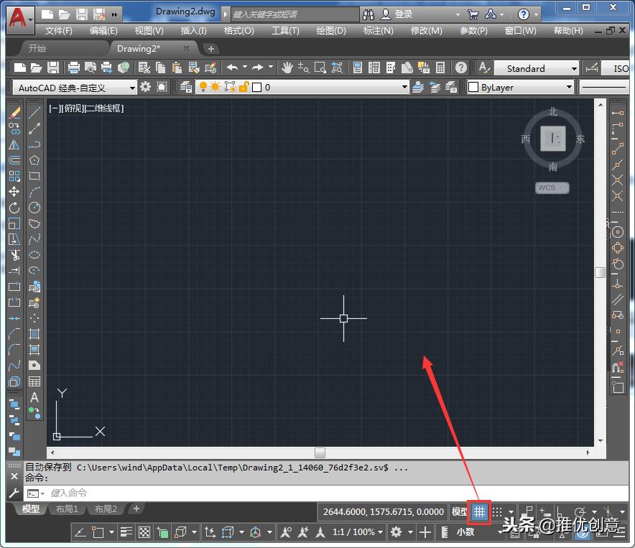
Task: Open the 工具(T) menu
Action: click(285, 31)
